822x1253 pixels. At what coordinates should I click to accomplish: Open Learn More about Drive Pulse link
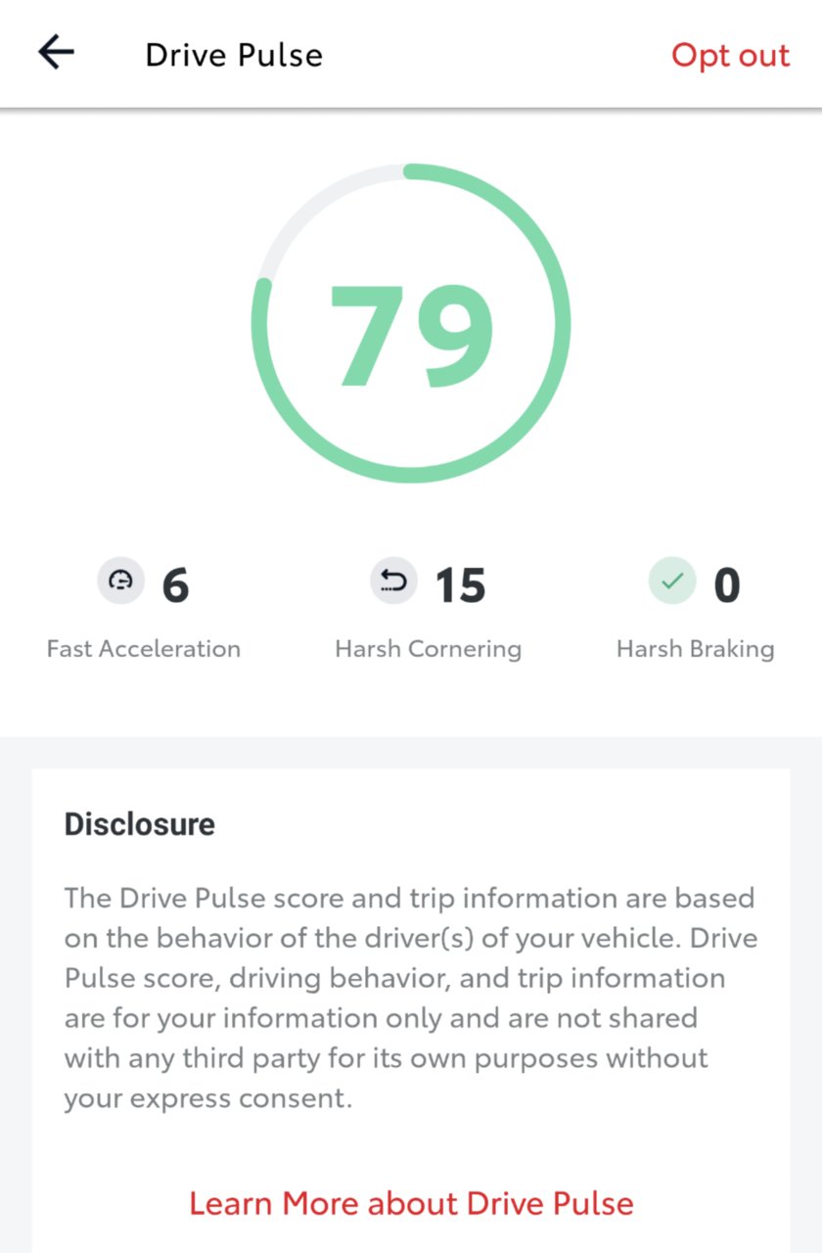pyautogui.click(x=411, y=1202)
